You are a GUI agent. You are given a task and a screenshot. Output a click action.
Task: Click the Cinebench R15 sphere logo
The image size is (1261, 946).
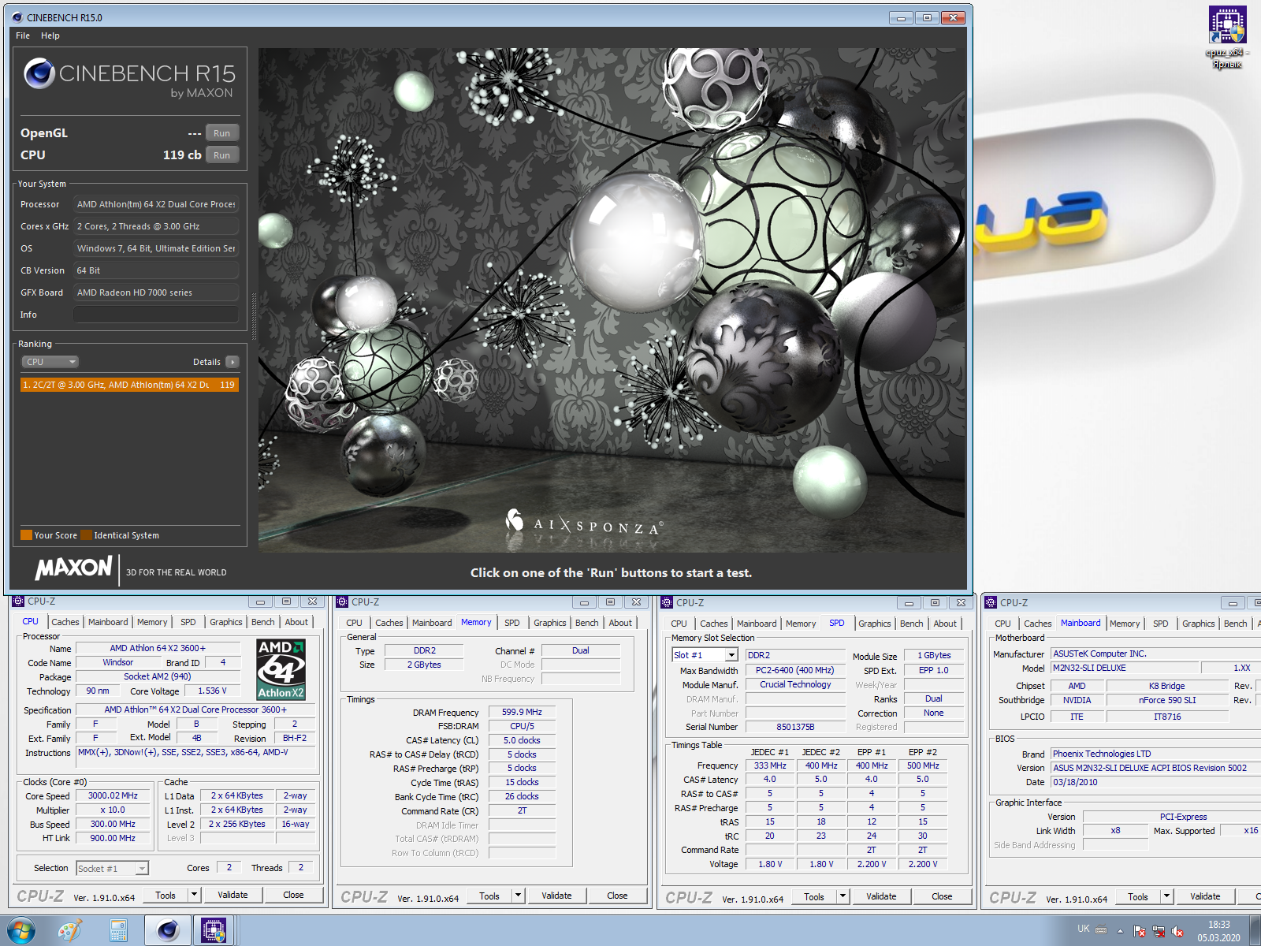[x=39, y=73]
